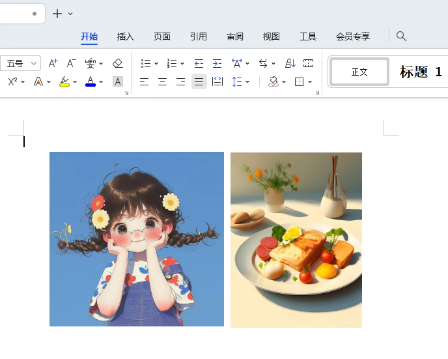The height and width of the screenshot is (359, 448).
Task: Open the 审阅 tab
Action: pos(235,36)
